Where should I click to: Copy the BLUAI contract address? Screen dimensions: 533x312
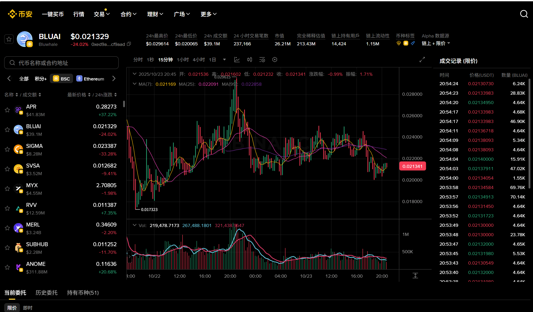pyautogui.click(x=129, y=44)
